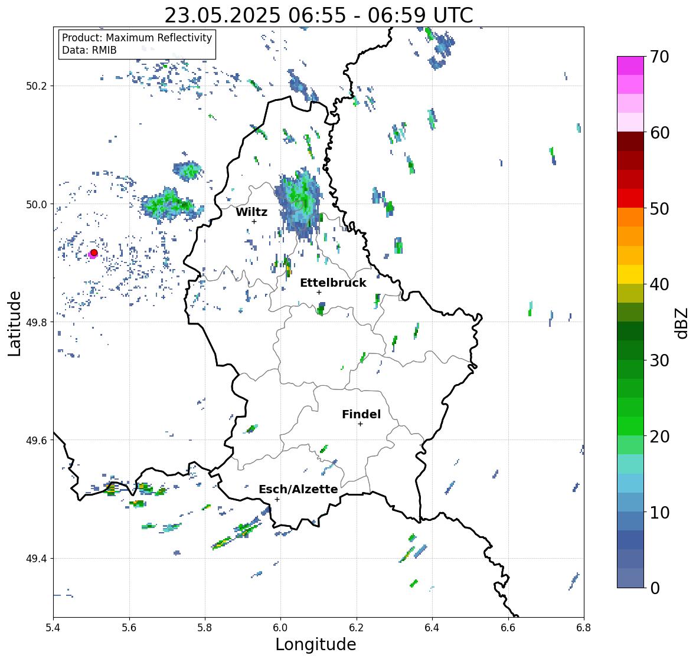Click the longitude tick label 5.8
696x659 pixels.
205,628
